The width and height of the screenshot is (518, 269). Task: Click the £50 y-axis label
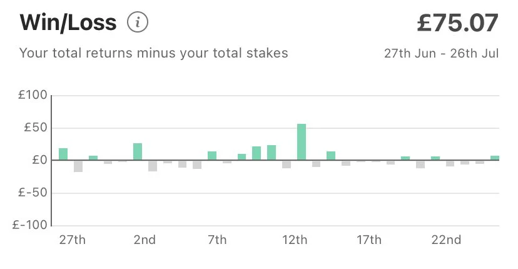[35, 128]
